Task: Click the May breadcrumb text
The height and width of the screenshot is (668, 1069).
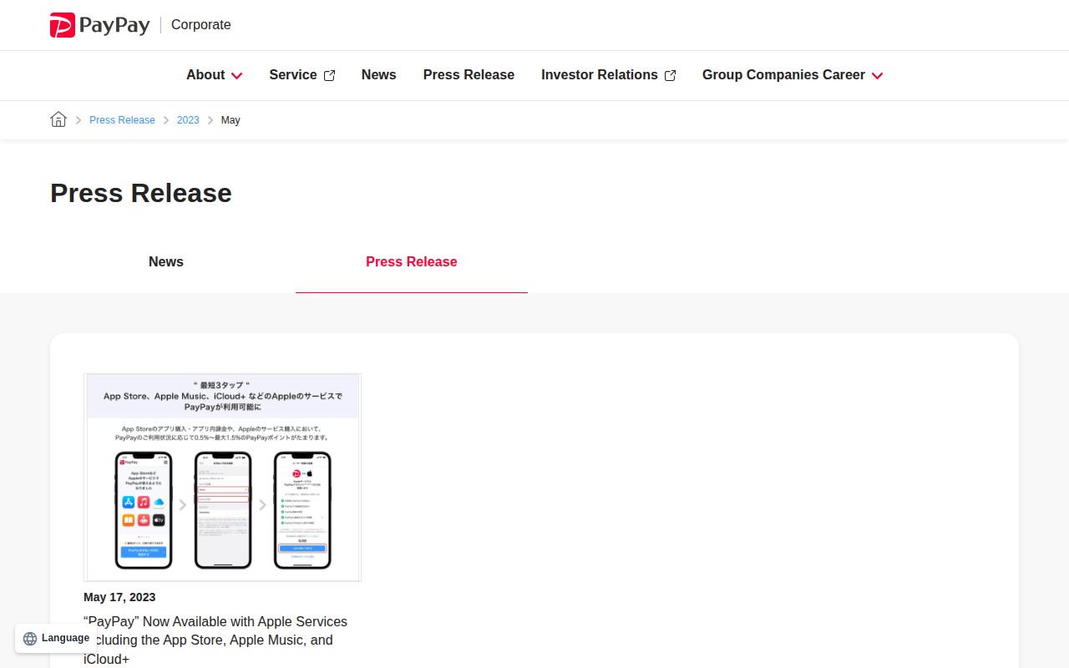Action: coord(231,120)
